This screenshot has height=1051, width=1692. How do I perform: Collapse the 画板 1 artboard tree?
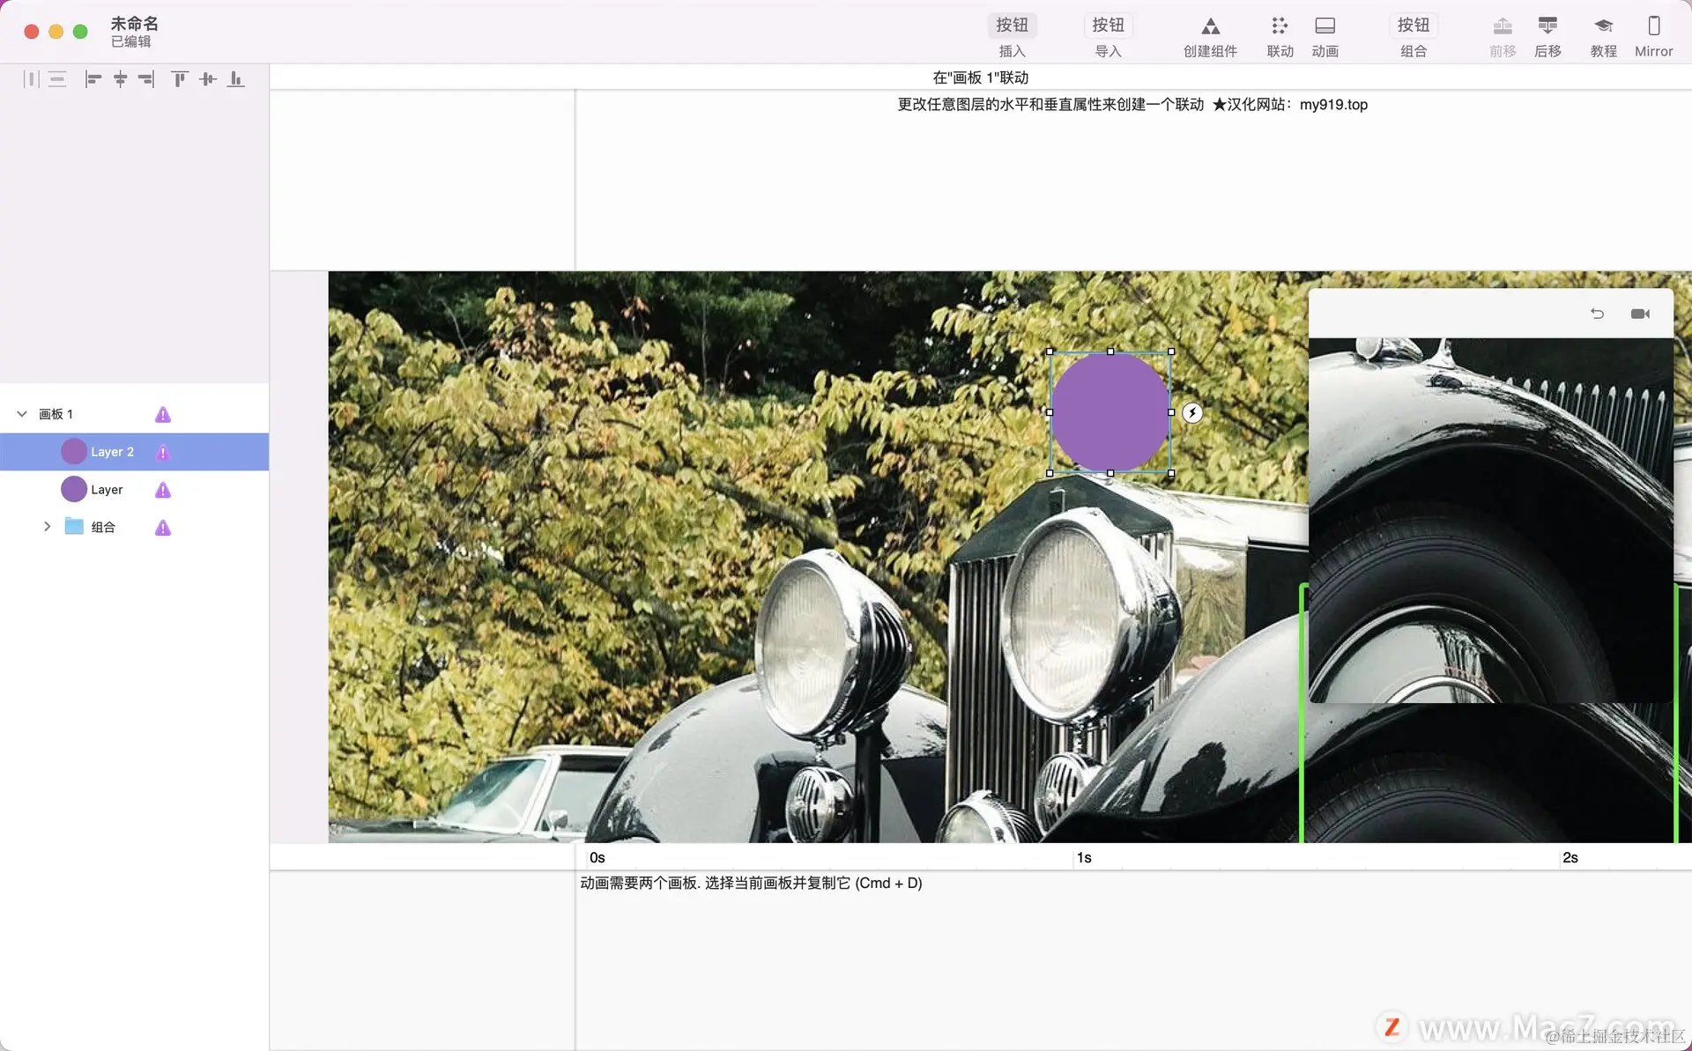point(22,414)
